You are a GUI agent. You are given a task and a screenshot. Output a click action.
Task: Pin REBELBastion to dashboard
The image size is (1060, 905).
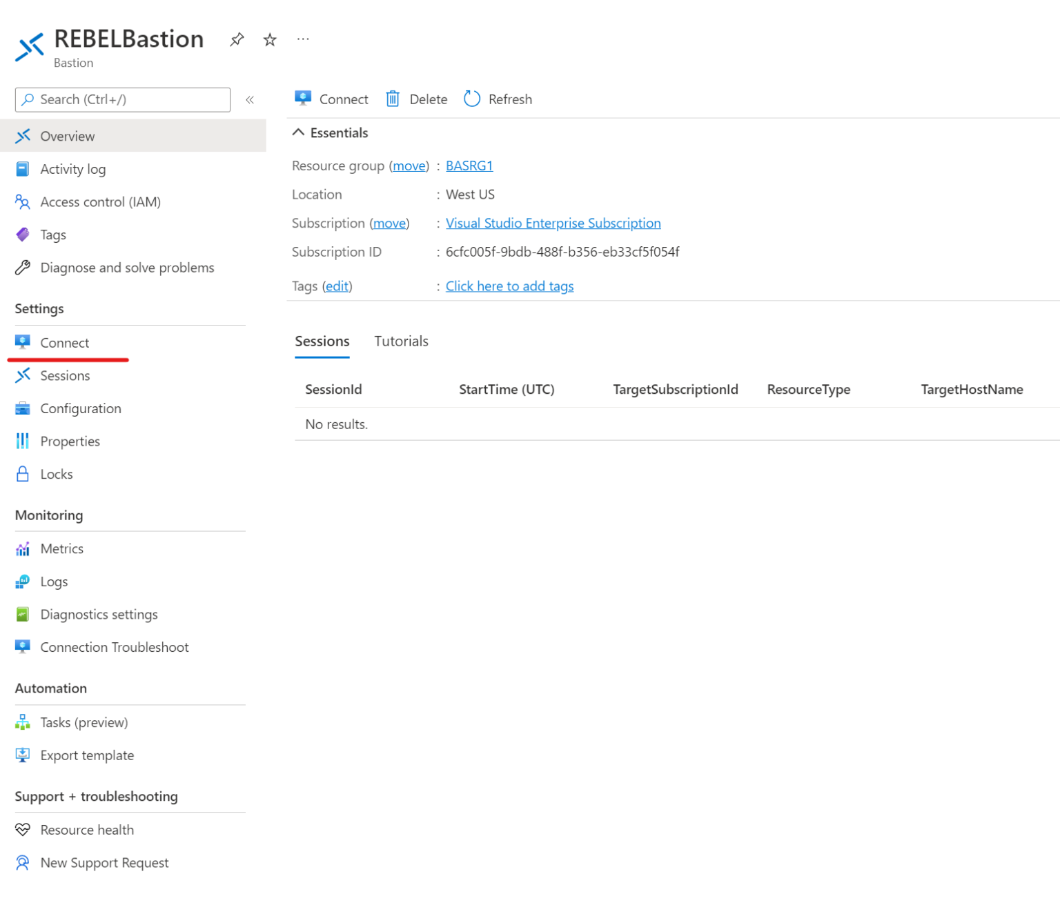pyautogui.click(x=237, y=39)
